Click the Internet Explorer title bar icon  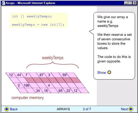click(3, 3)
